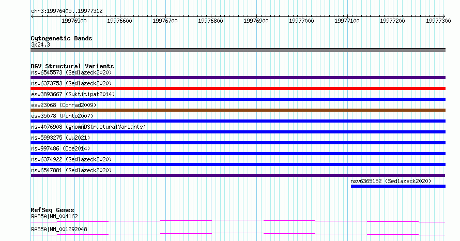Image resolution: width=460 pixels, height=241 pixels.
Task: Click the RefSeq Genes track heading
Action: [x=52, y=210]
